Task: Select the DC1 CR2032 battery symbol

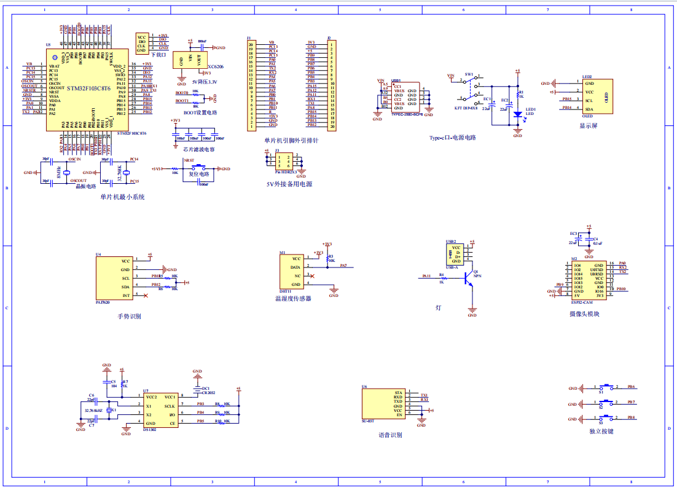Action: coord(197,389)
